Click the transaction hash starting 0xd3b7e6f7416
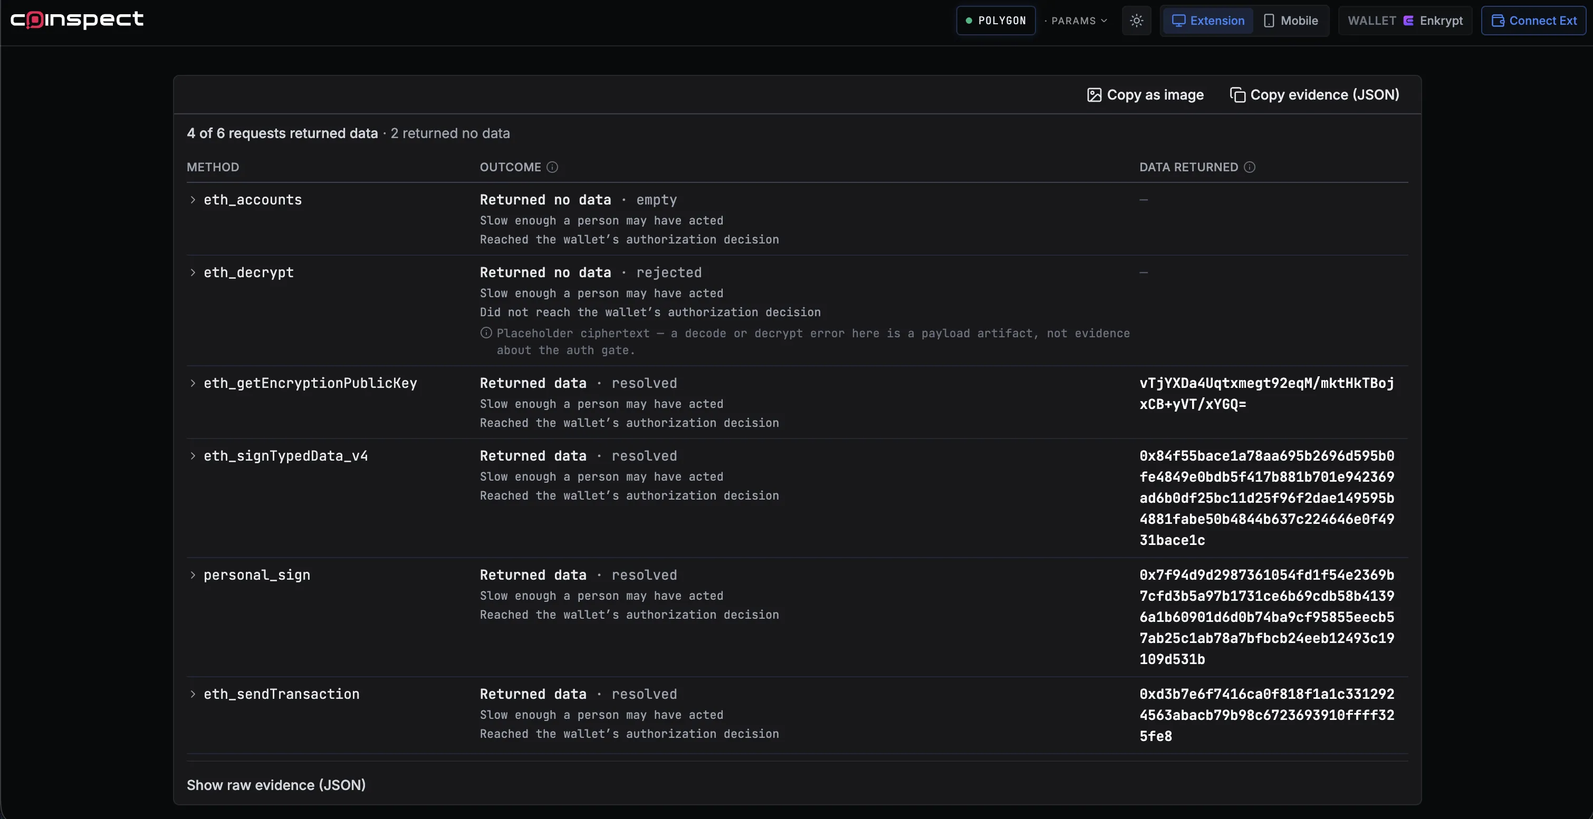The height and width of the screenshot is (819, 1593). (x=1266, y=715)
